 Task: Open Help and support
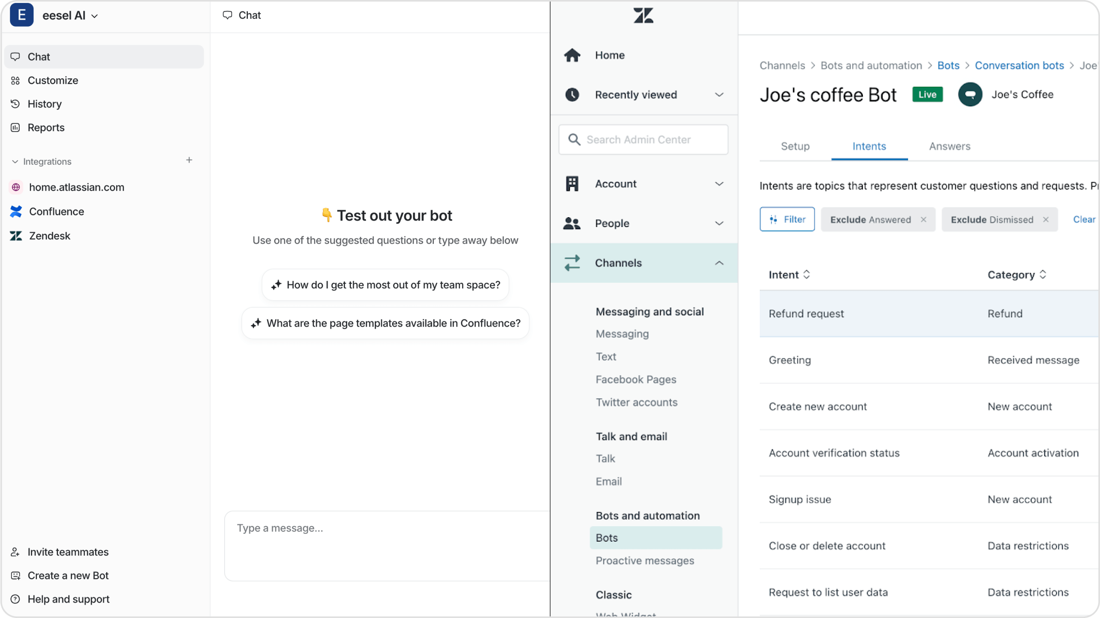68,599
